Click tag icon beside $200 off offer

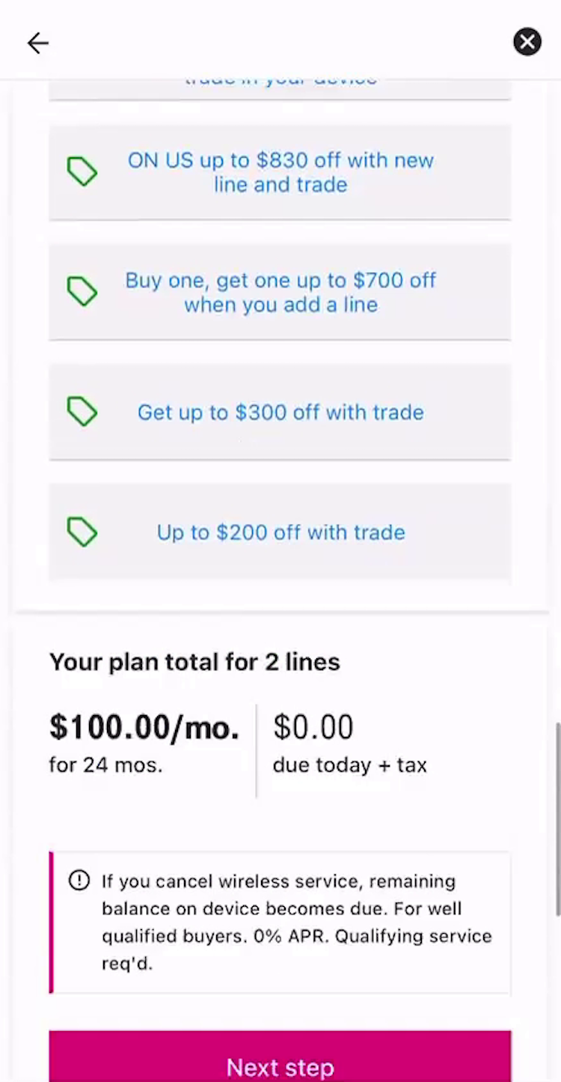82,532
